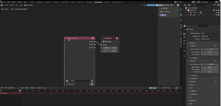The height and width of the screenshot is (106, 221).
Task: Click the Viewport Noise Threshold value field
Action: [x=211, y=49]
